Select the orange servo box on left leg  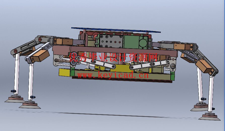[x=41, y=56]
